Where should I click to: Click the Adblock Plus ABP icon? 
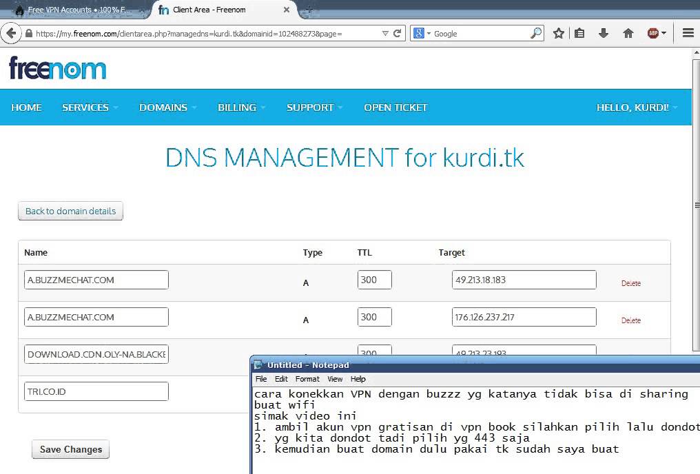click(653, 34)
